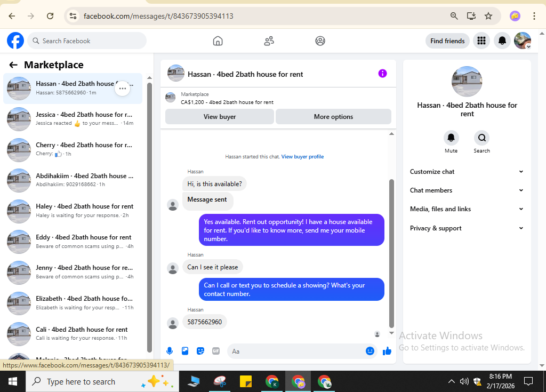The height and width of the screenshot is (392, 546).
Task: Open the volume icon in system tray
Action: click(464, 381)
